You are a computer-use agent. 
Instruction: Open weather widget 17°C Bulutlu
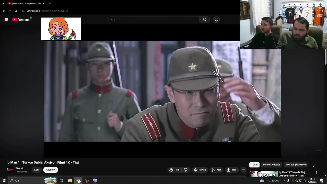coord(270,181)
